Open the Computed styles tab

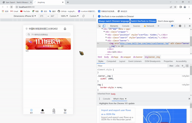tap(111, 61)
